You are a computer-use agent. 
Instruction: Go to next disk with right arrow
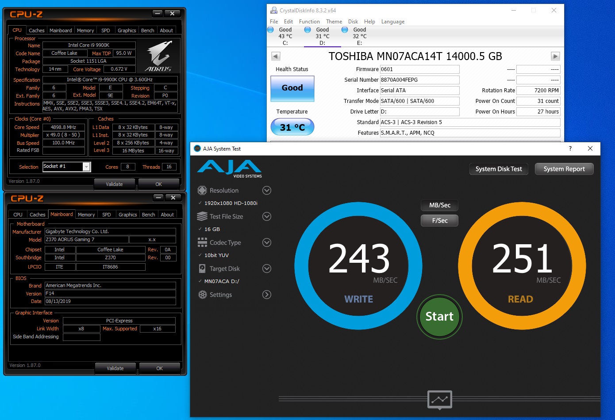click(555, 56)
